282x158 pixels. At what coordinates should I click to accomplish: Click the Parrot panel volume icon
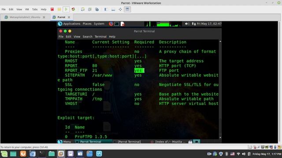point(187,24)
